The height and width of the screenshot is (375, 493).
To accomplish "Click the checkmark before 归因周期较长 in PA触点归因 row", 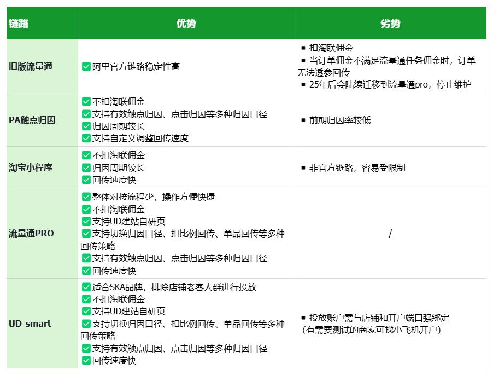I will [x=86, y=126].
